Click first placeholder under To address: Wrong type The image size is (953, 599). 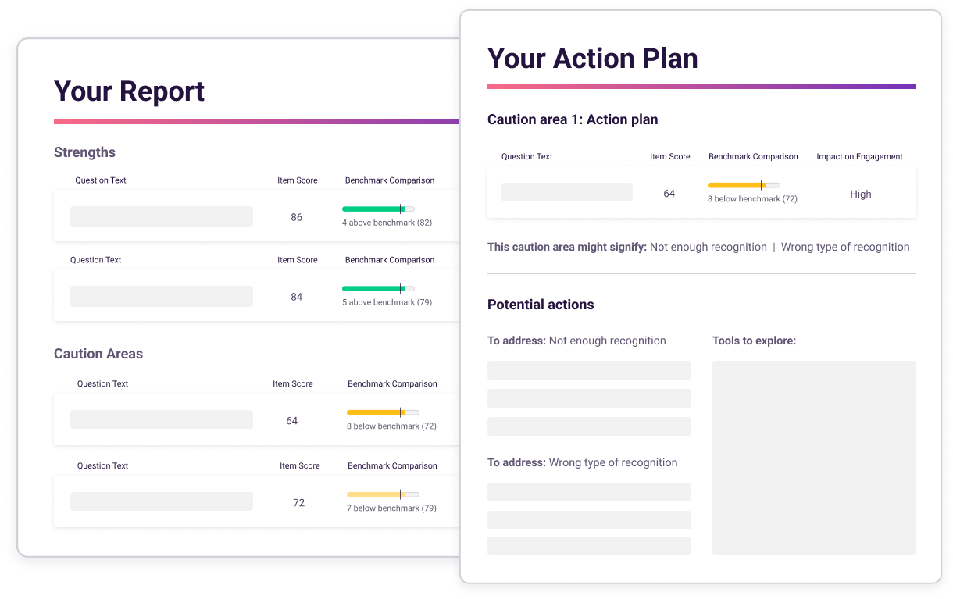(589, 492)
